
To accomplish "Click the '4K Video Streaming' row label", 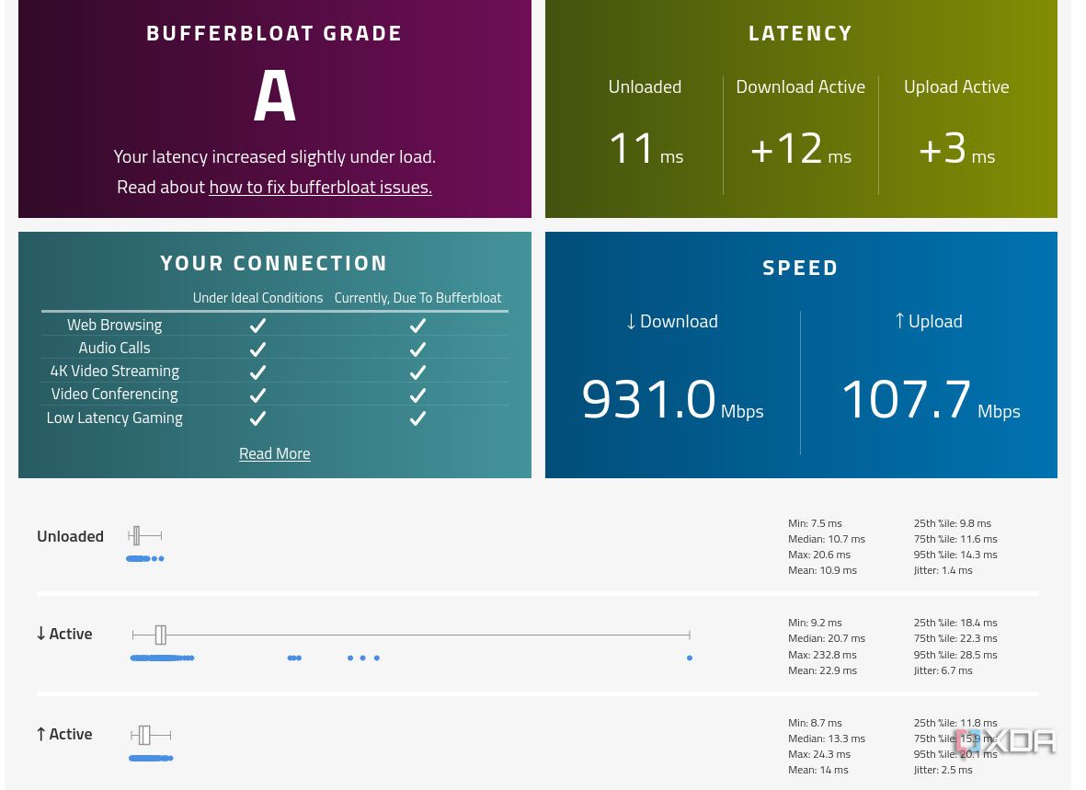I will (114, 372).
